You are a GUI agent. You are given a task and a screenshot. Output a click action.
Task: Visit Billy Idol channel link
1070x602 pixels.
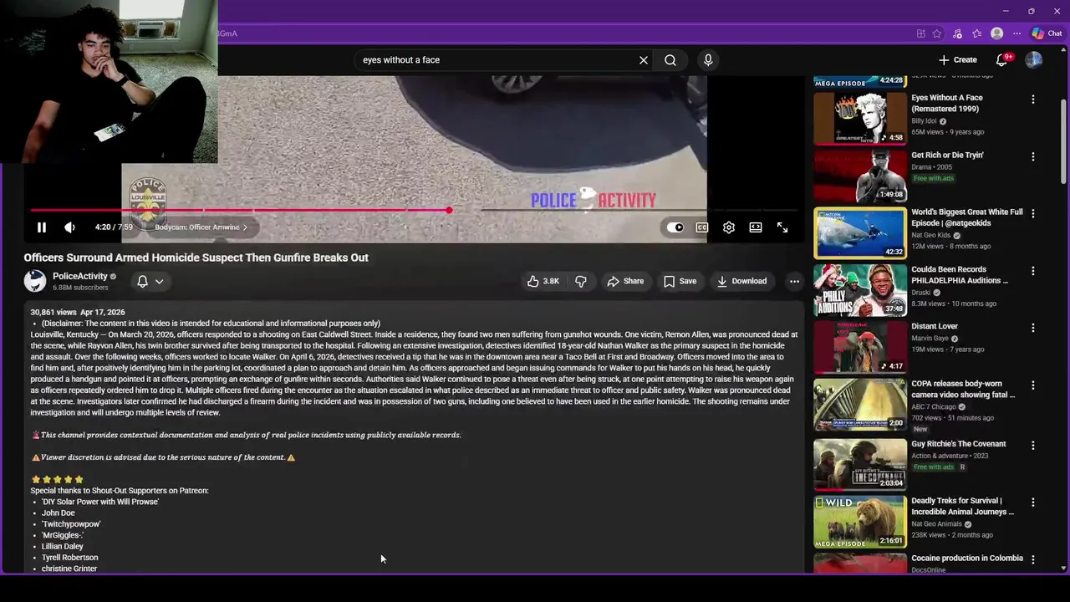tap(924, 121)
